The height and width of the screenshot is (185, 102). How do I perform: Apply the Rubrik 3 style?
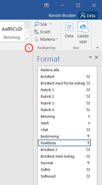[65, 103]
